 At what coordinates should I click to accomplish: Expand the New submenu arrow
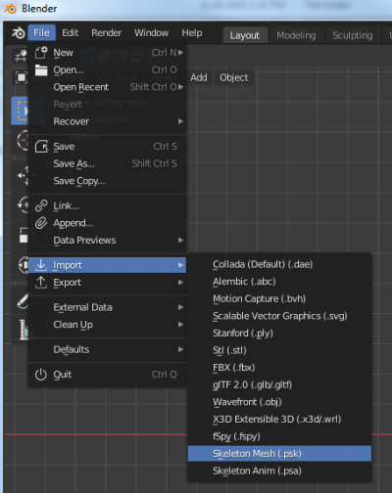180,53
